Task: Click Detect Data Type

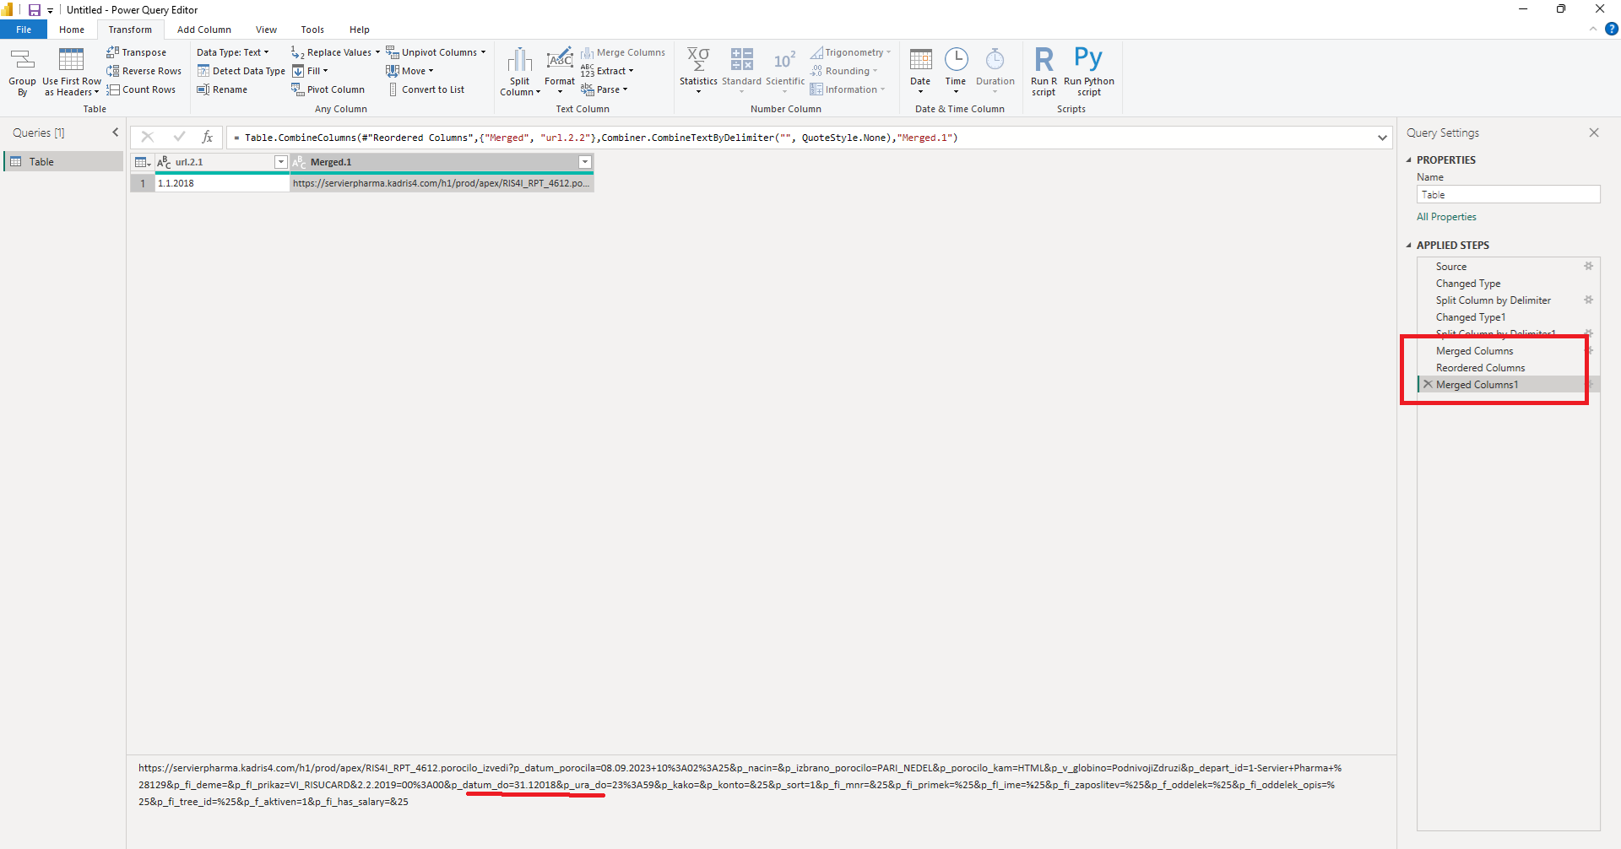Action: click(241, 71)
